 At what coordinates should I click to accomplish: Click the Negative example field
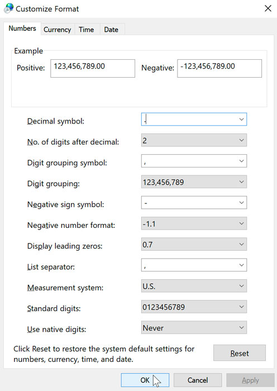(219, 68)
